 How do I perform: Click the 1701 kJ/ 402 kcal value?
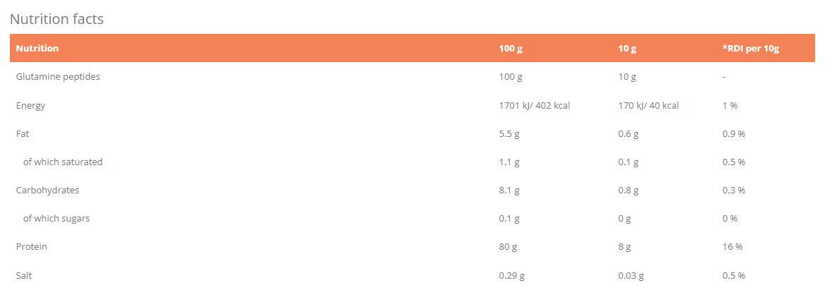tap(534, 105)
